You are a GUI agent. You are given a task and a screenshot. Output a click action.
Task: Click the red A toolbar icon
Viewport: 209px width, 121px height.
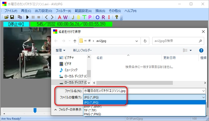pos(60,17)
